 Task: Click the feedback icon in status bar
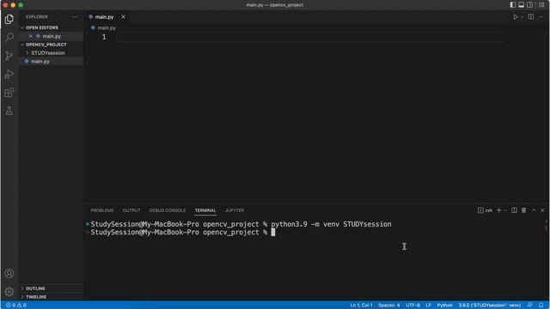tap(529, 306)
